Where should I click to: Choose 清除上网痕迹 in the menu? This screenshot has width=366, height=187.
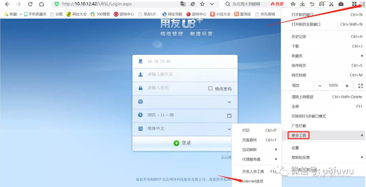(x=323, y=97)
